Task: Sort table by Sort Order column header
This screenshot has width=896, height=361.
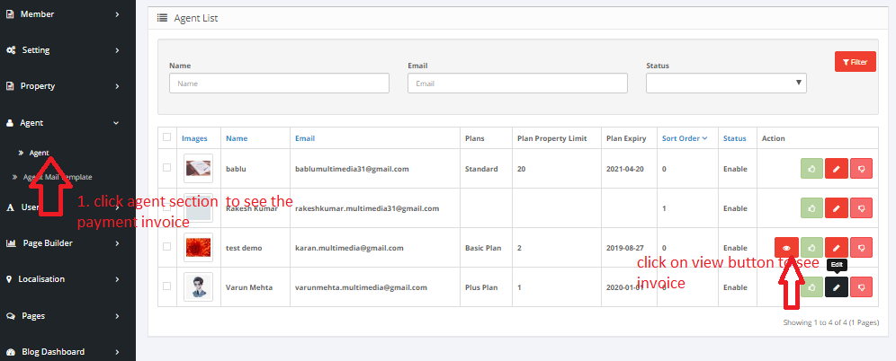Action: 684,138
